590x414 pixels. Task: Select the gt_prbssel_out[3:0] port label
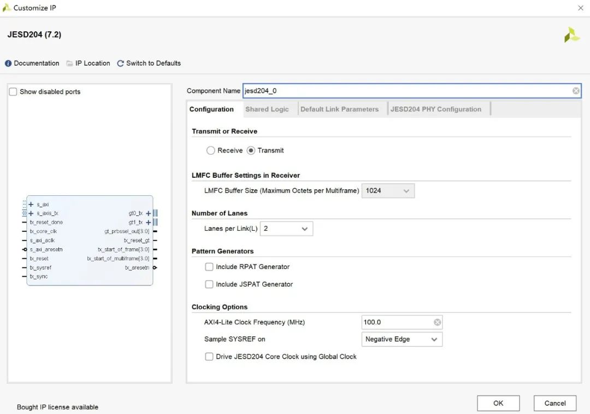(127, 232)
